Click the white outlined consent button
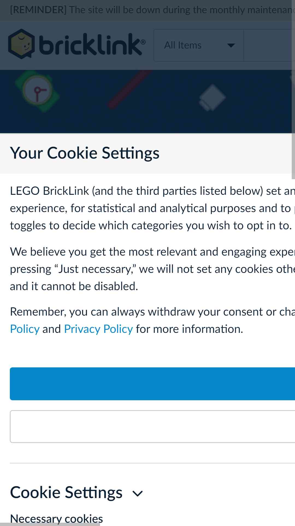The width and height of the screenshot is (295, 526). tap(152, 427)
